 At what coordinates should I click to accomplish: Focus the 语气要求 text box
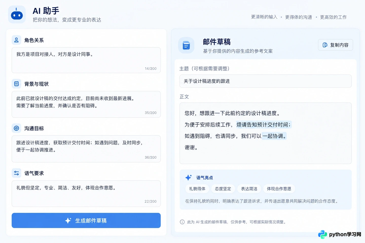tap(86, 194)
